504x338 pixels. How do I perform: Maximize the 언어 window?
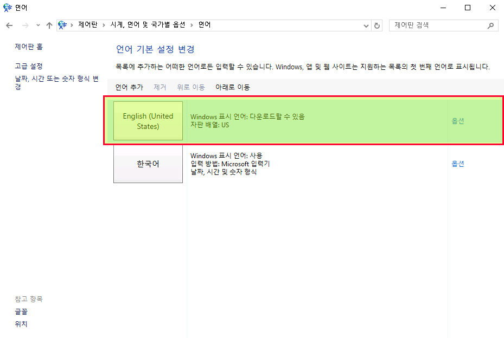[468, 8]
